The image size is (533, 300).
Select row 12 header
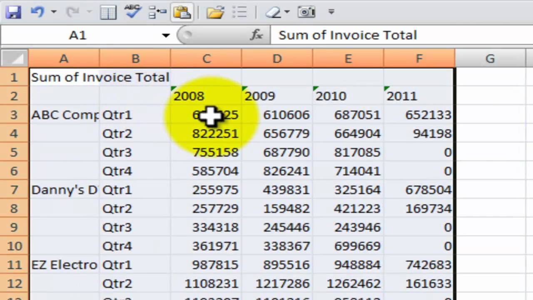point(14,283)
